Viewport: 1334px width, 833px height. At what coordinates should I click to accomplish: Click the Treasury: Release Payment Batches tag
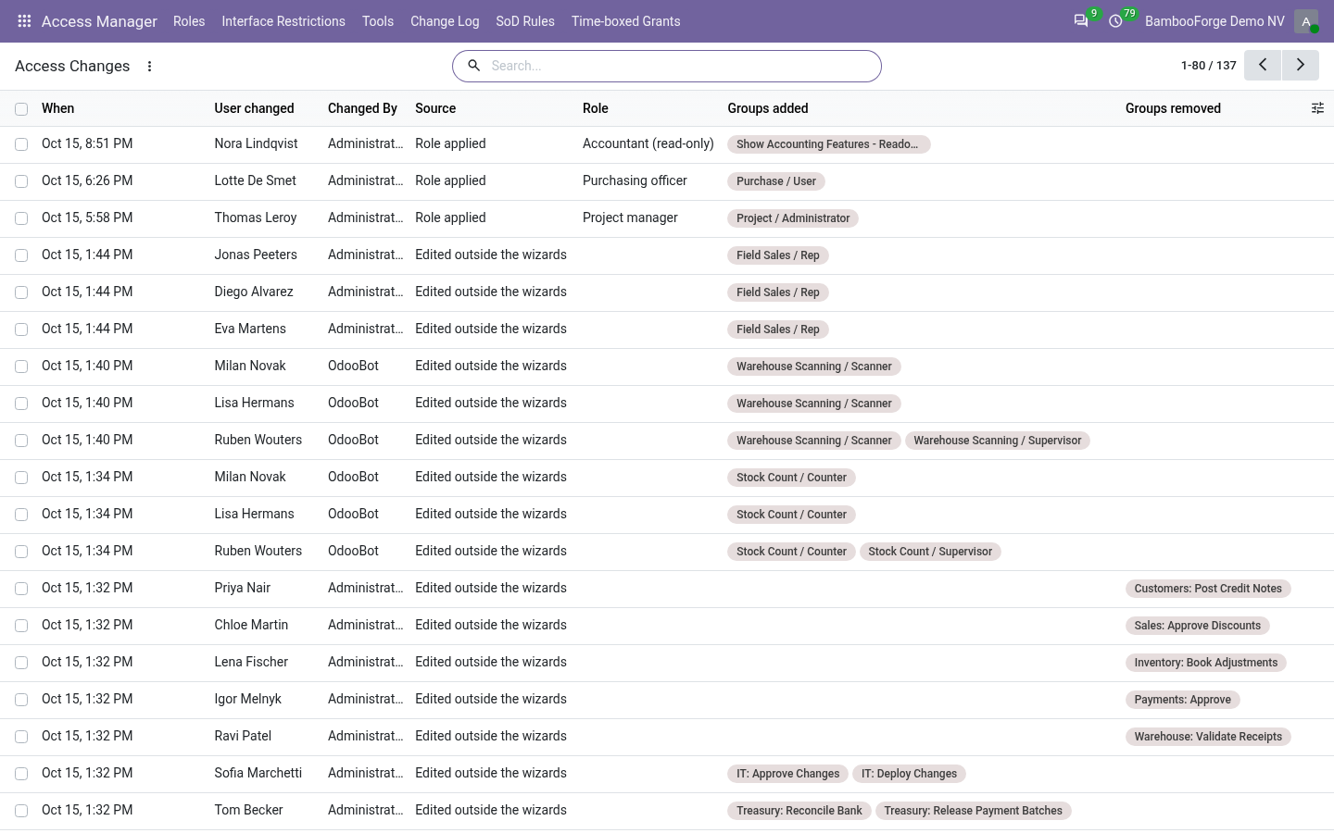973,811
